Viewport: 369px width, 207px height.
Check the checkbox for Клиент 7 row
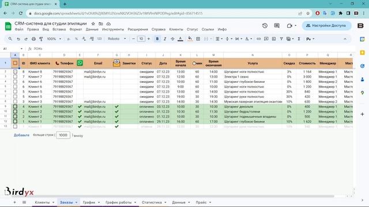15,76
